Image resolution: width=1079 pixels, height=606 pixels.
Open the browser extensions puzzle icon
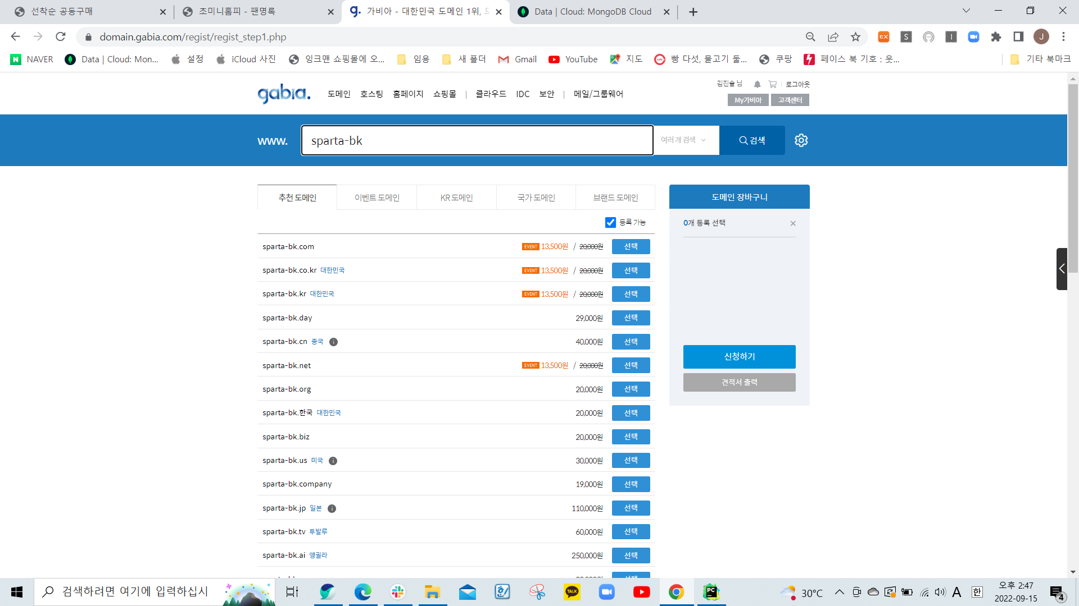click(996, 36)
